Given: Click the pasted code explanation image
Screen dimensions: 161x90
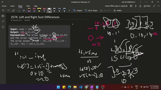Looking at the screenshot, I should pyautogui.click(x=39, y=36).
